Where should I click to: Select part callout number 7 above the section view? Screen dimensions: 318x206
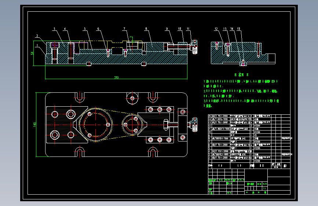click(x=124, y=29)
